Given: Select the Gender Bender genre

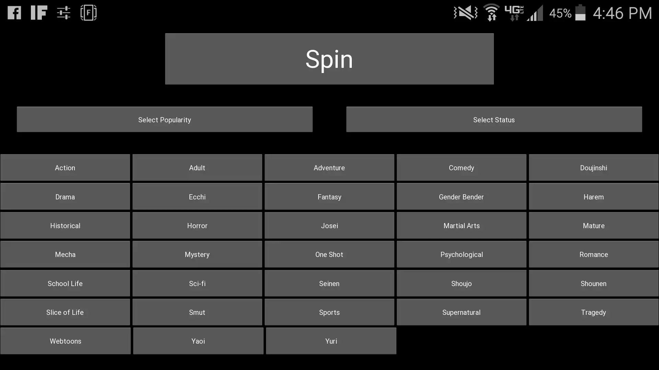Looking at the screenshot, I should (x=461, y=197).
